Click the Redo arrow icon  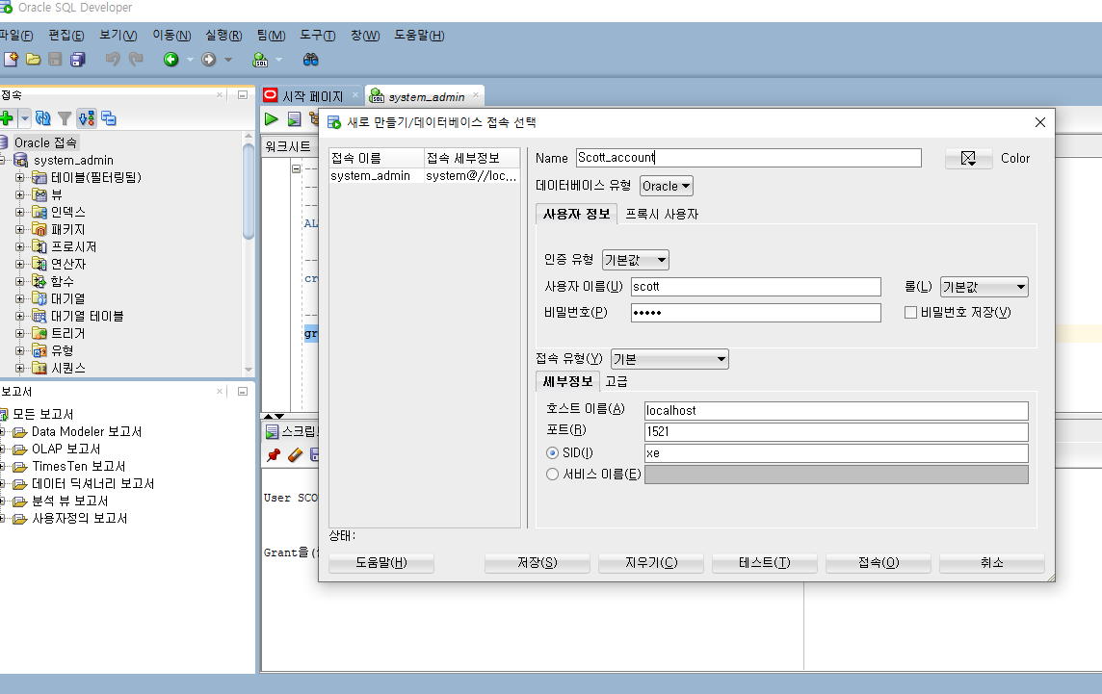pos(136,60)
